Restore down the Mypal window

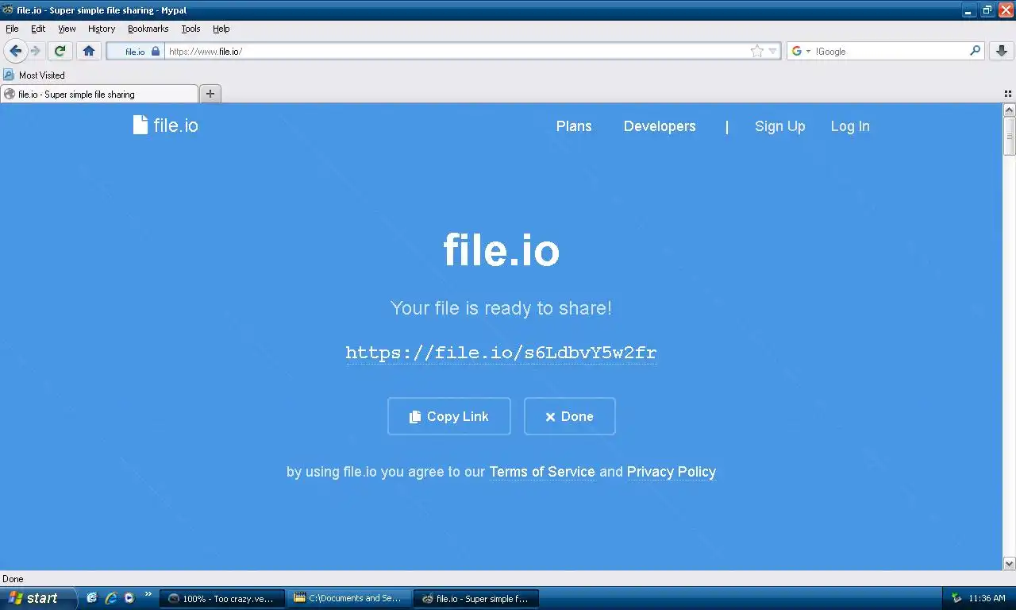click(x=987, y=10)
